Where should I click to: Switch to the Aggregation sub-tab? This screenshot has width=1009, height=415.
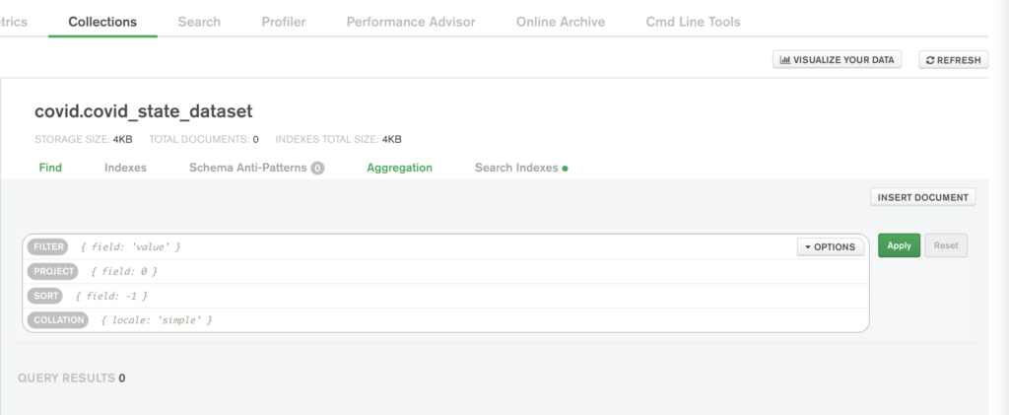coord(399,168)
